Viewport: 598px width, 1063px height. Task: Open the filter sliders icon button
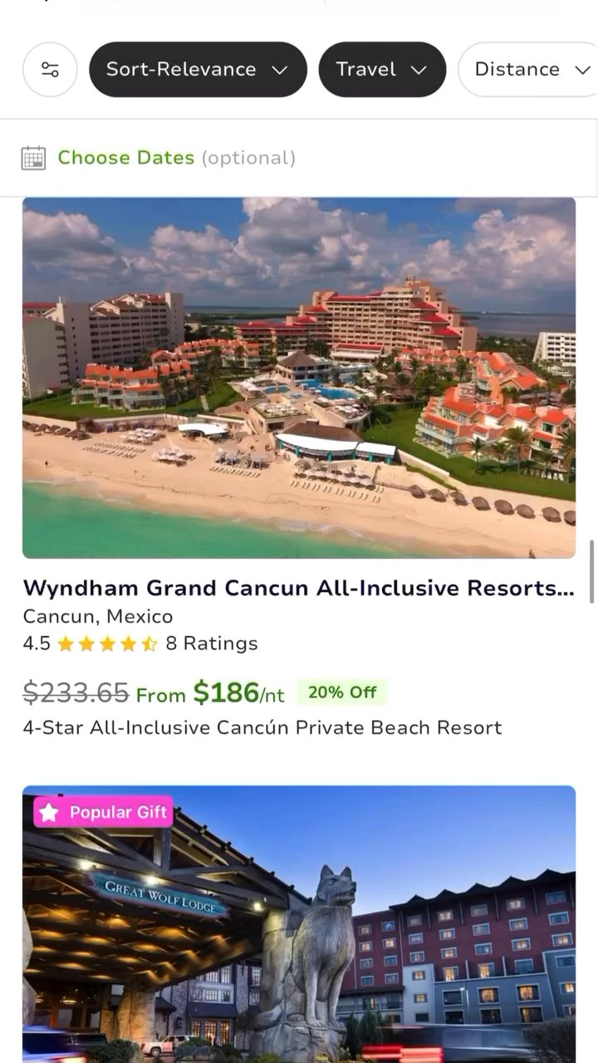[50, 70]
